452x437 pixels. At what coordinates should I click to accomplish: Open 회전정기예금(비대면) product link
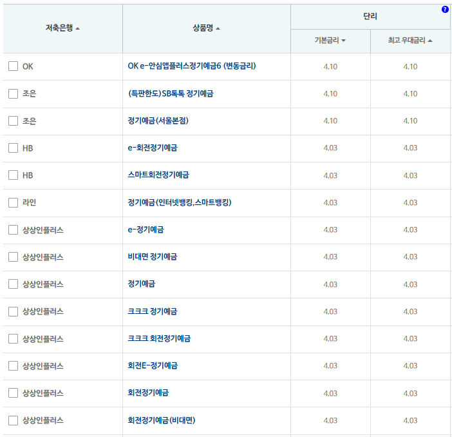162,420
